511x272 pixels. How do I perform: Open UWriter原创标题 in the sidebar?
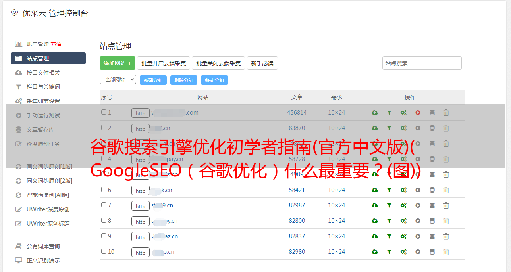(48, 224)
